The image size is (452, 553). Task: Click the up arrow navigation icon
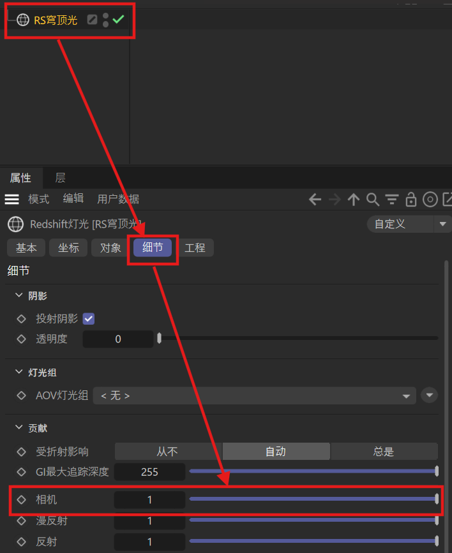[x=354, y=200]
